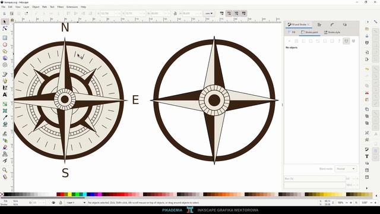Click the Open document folder icon

point(367,29)
